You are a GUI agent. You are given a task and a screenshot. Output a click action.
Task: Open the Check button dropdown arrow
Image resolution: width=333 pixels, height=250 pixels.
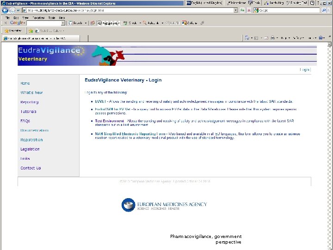(x=140, y=23)
